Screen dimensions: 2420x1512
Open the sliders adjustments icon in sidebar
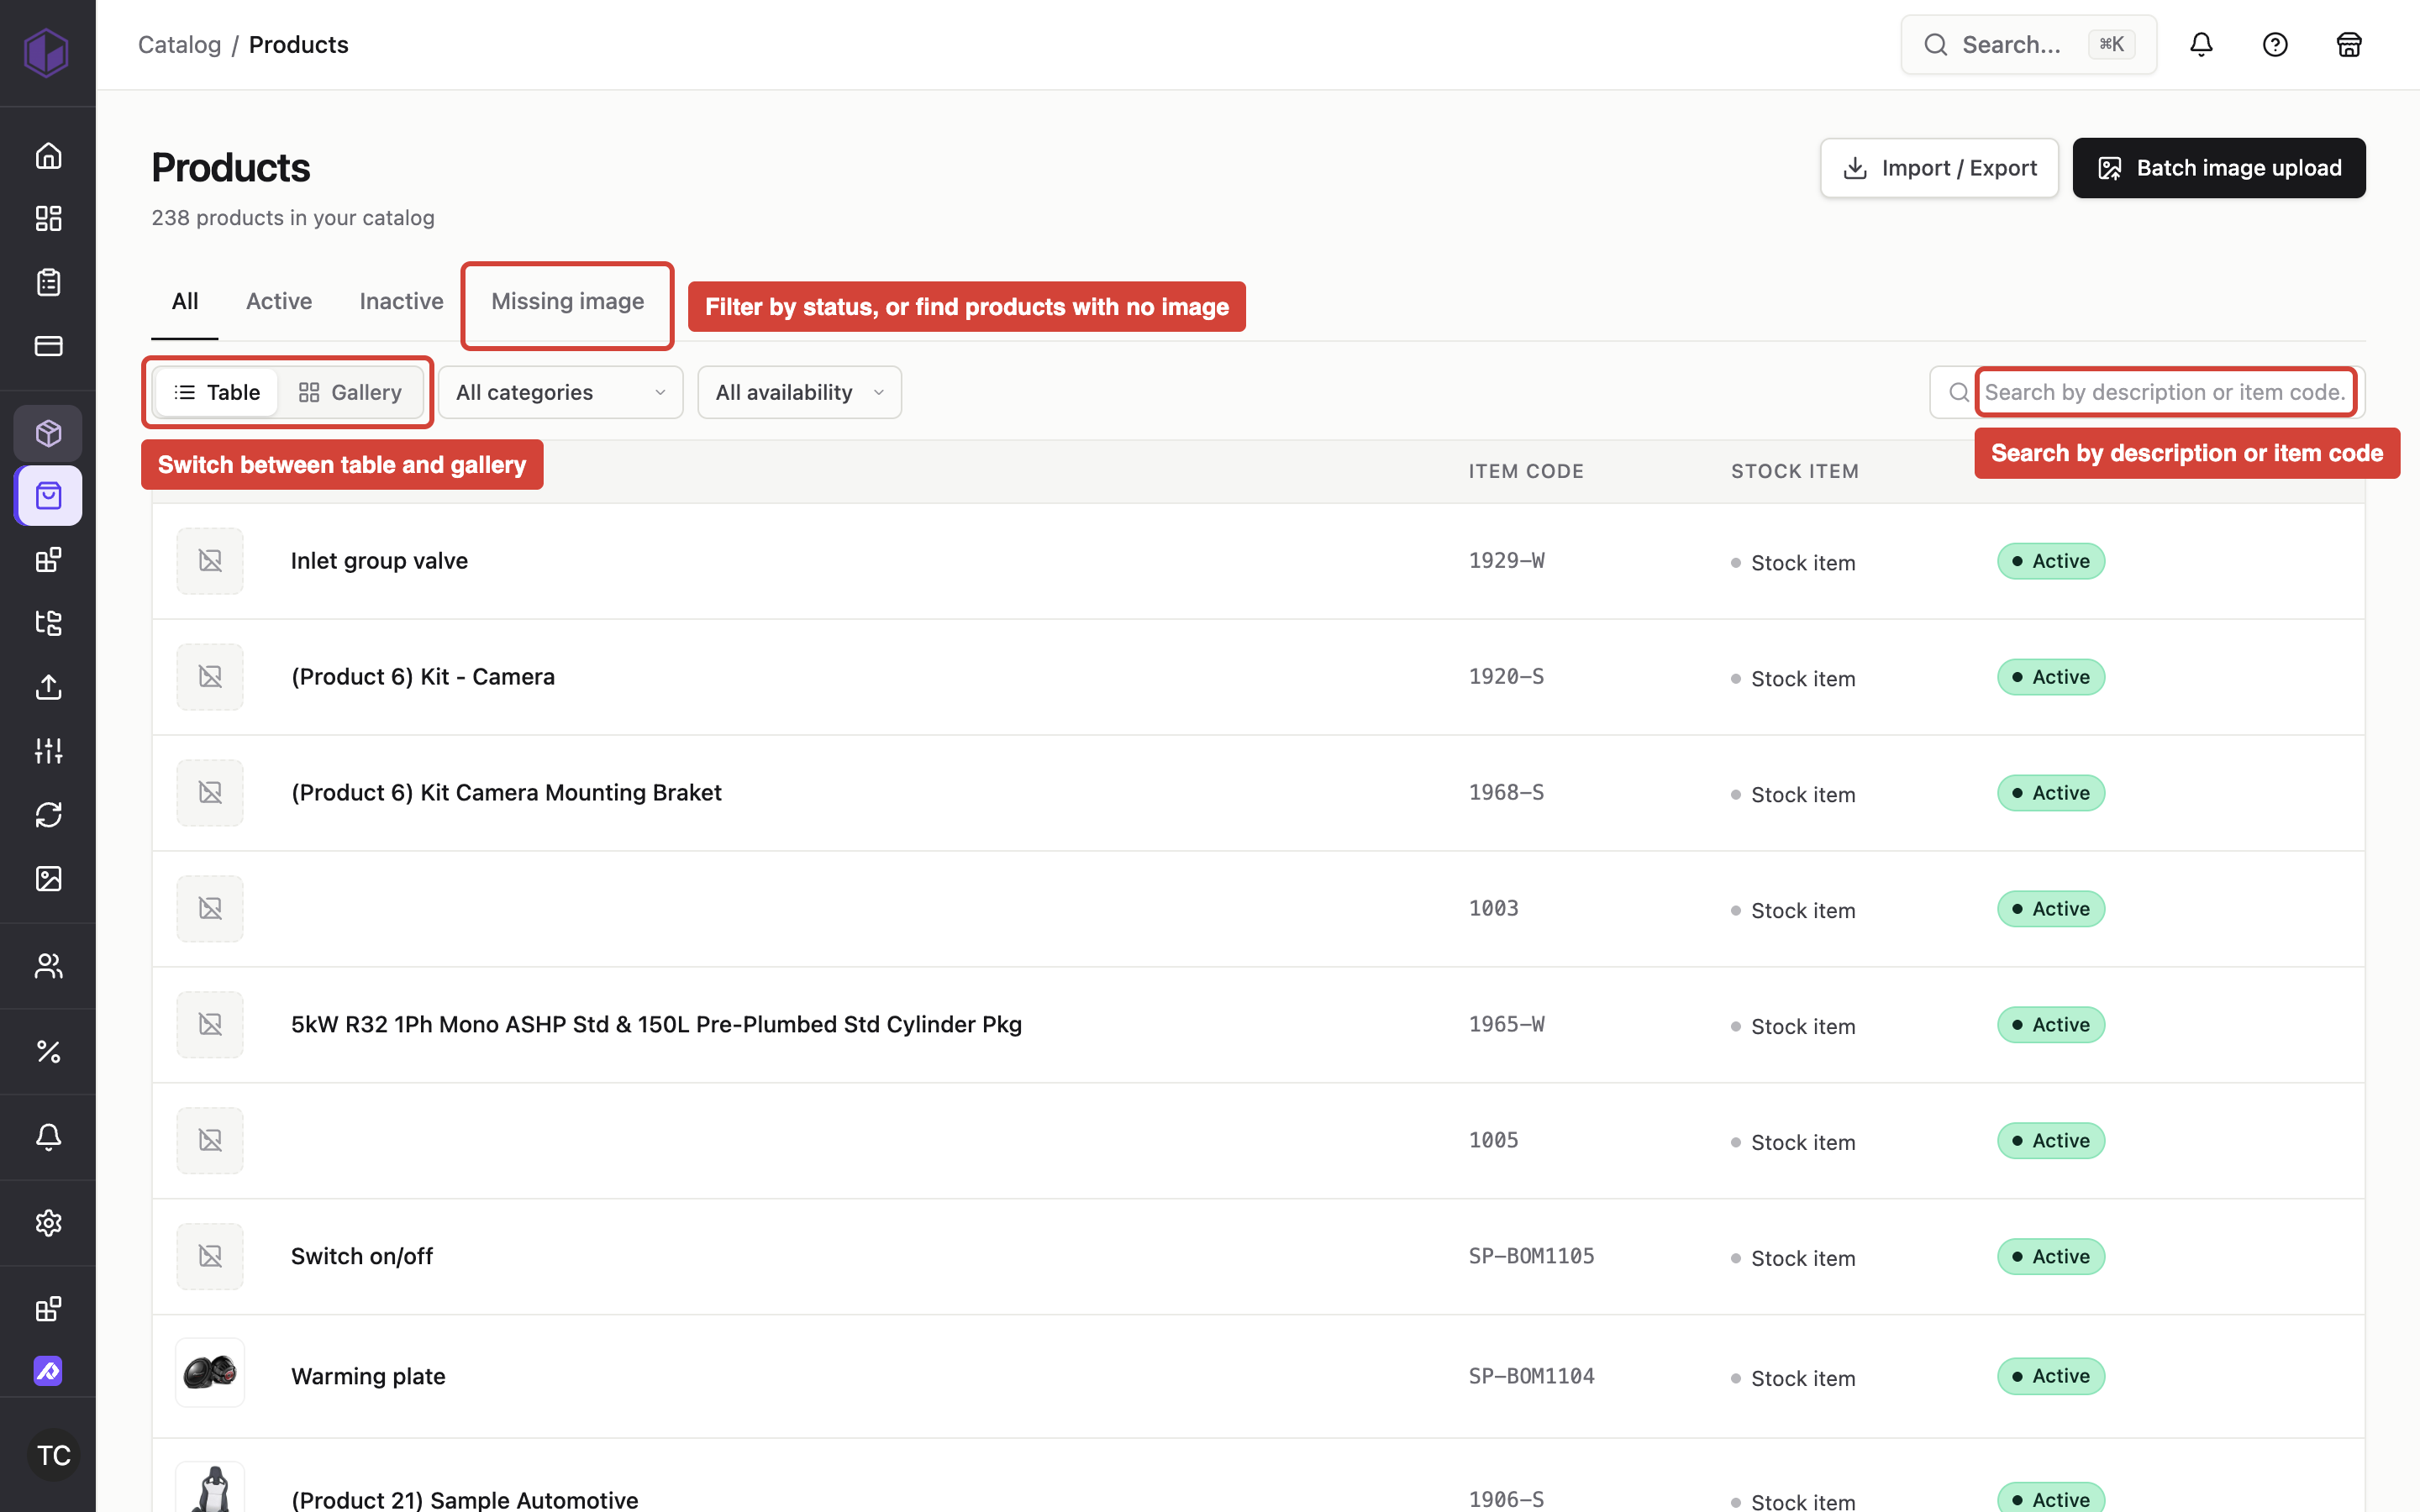point(48,750)
